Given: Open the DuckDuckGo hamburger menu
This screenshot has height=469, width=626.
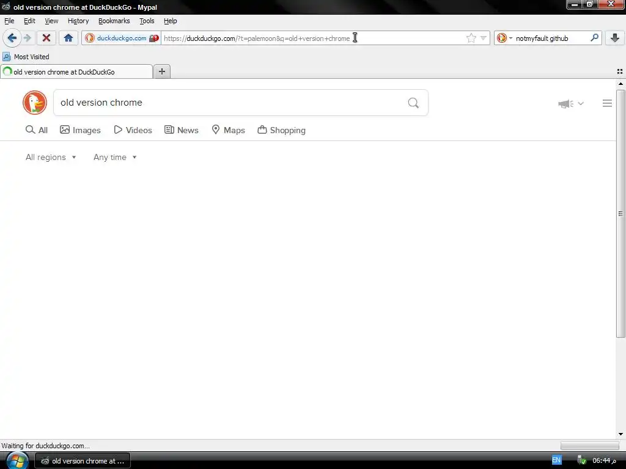Looking at the screenshot, I should pyautogui.click(x=607, y=103).
